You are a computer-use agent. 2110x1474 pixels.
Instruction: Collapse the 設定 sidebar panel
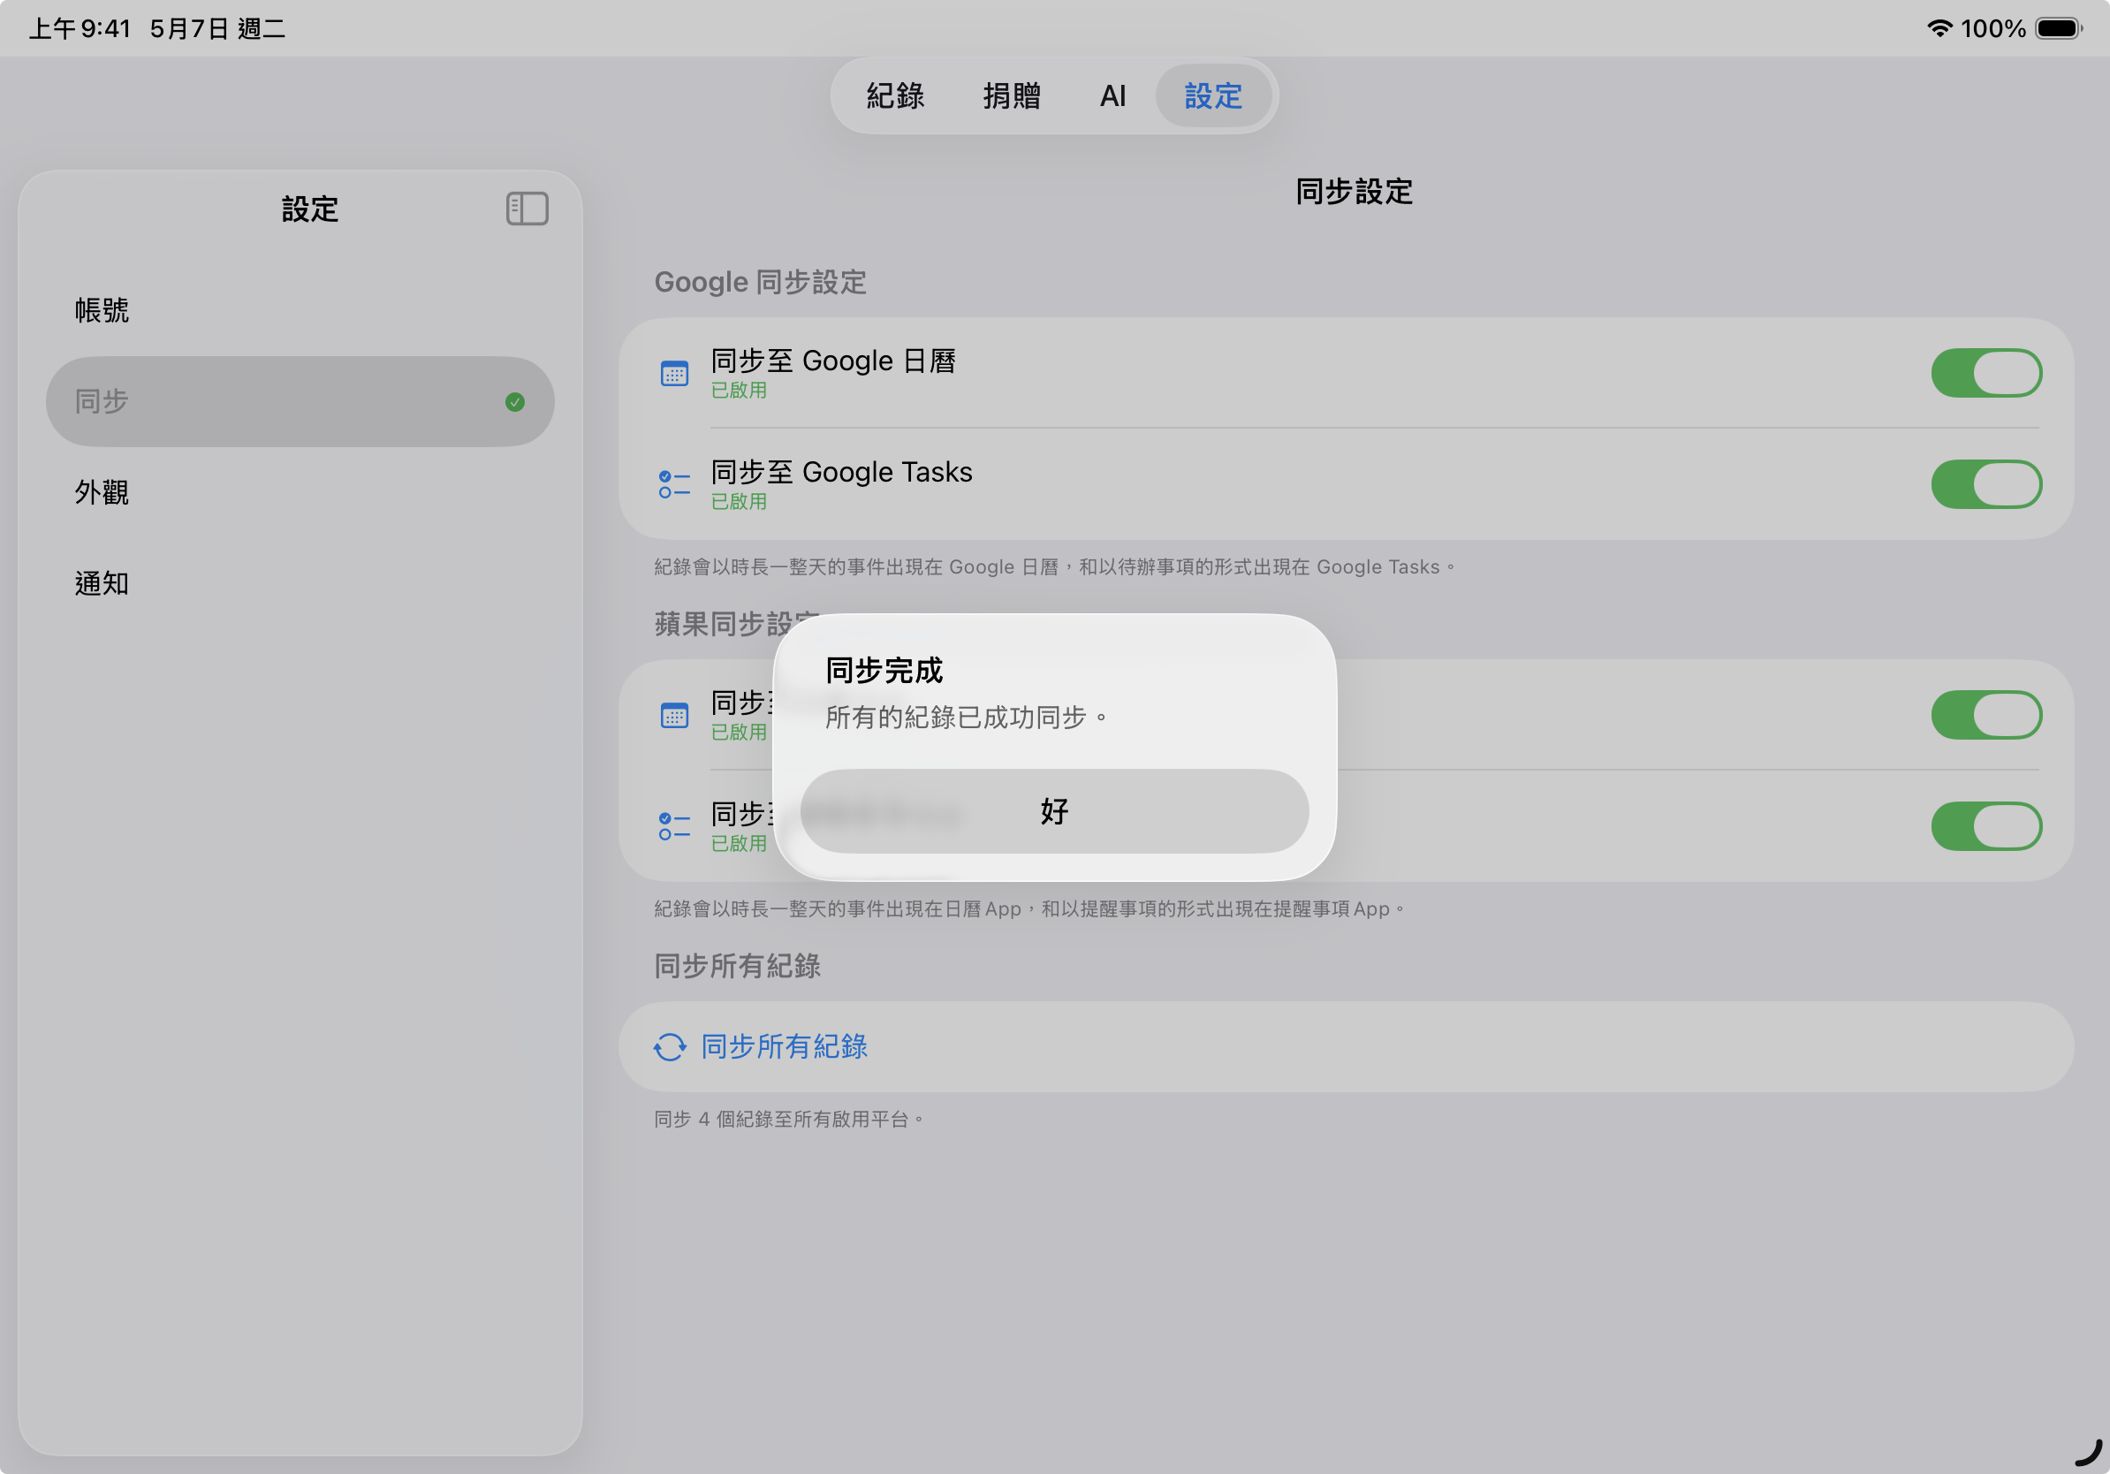pos(528,209)
